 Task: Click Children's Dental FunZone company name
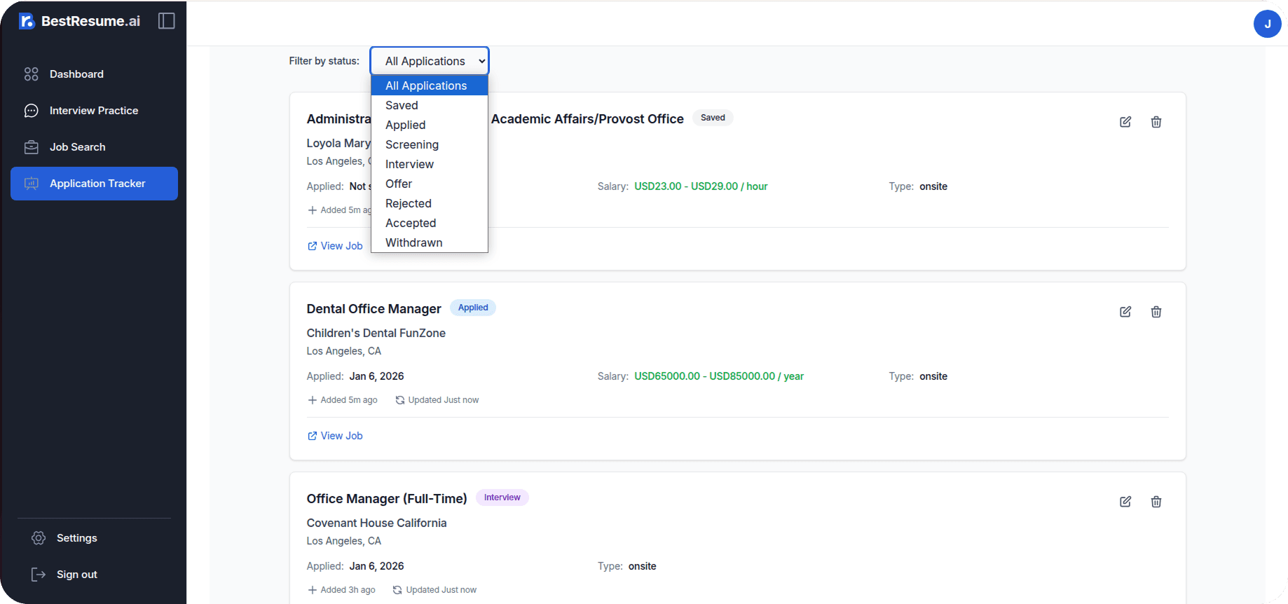tap(376, 333)
